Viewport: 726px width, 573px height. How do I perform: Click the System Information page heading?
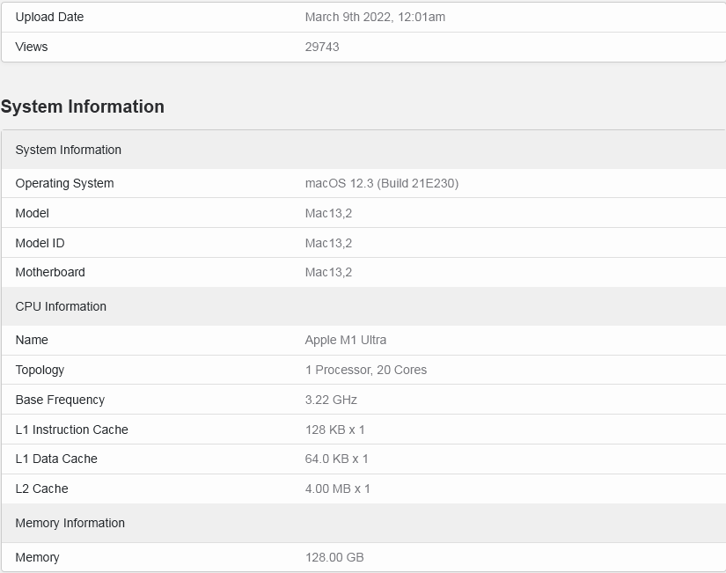83,107
